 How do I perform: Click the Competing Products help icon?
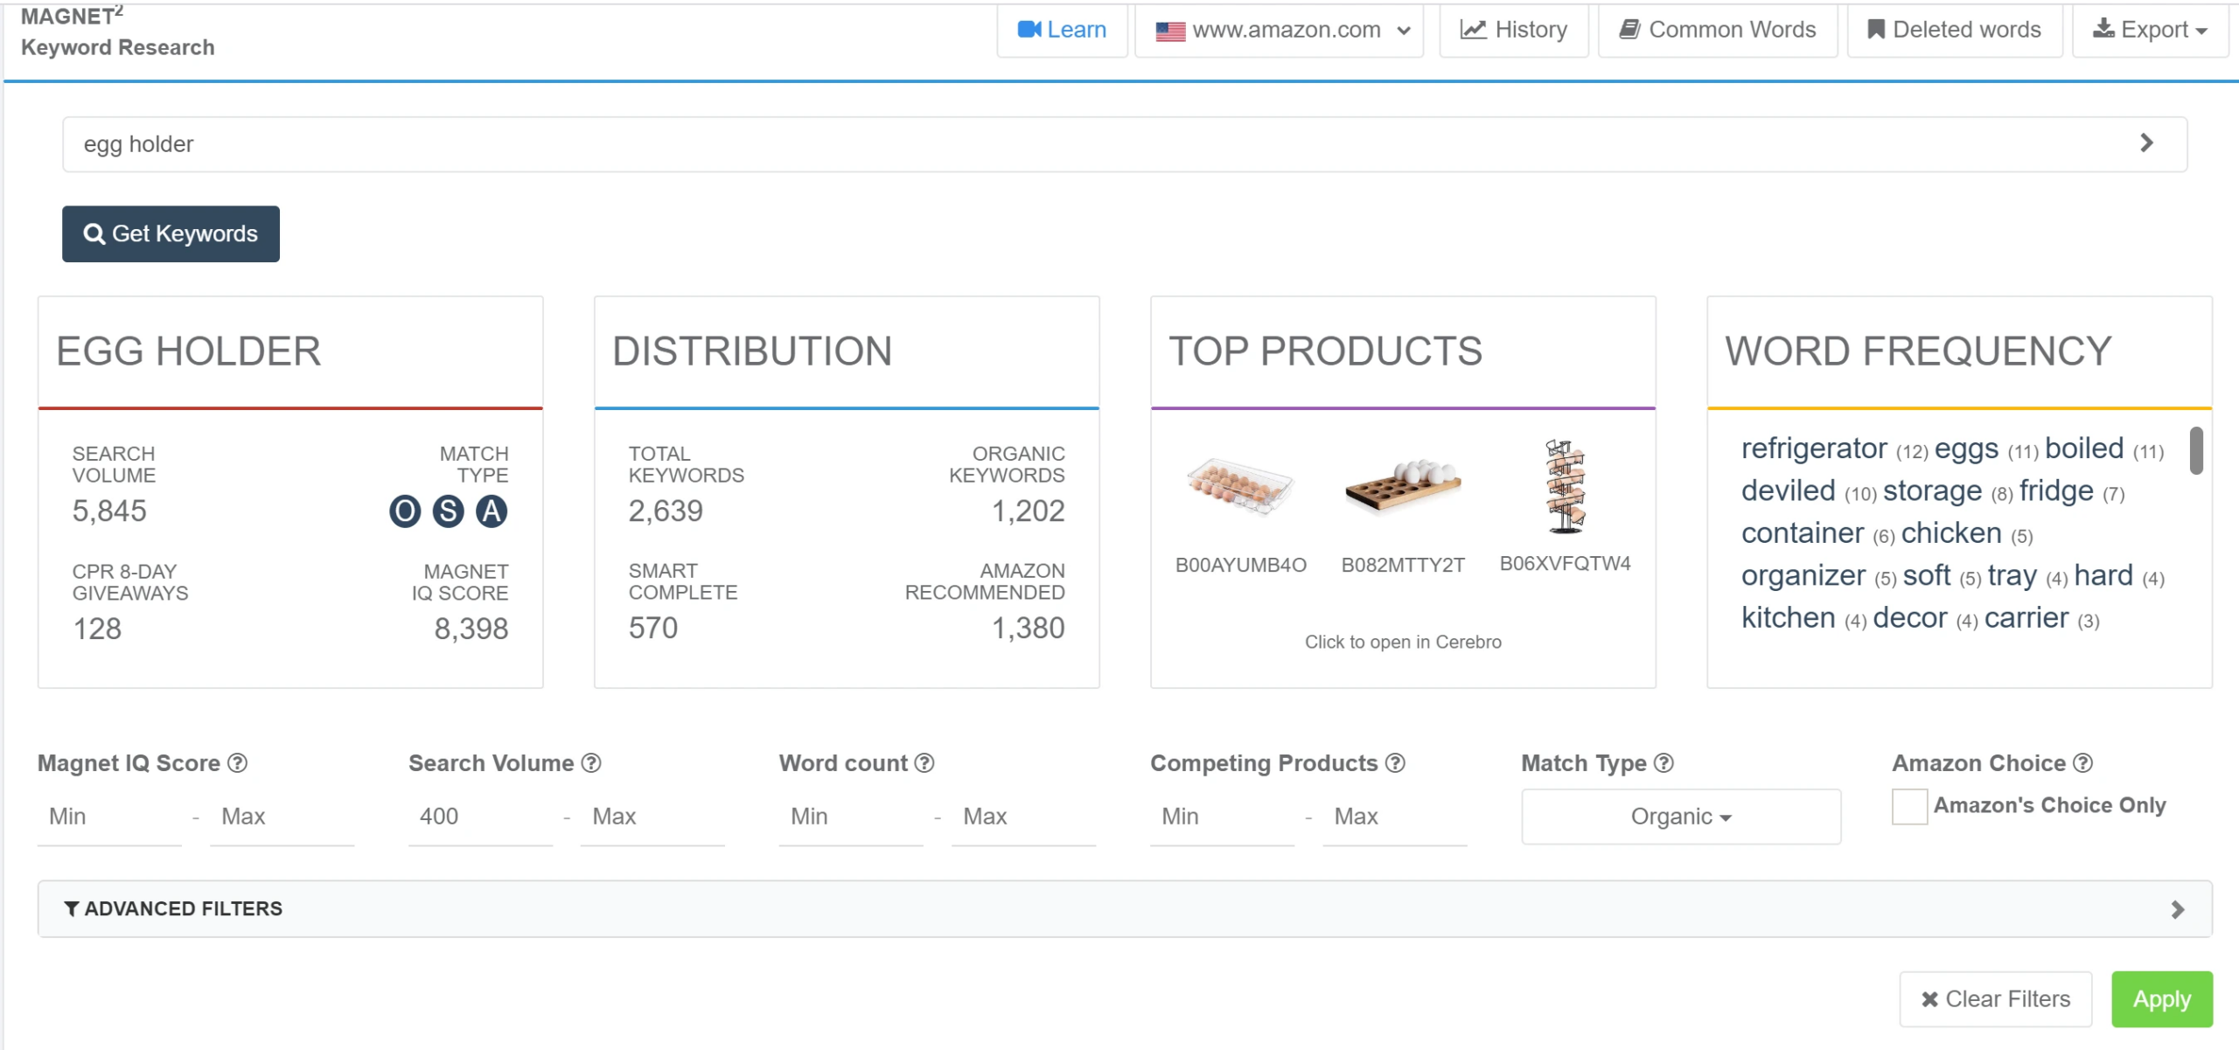pyautogui.click(x=1396, y=763)
